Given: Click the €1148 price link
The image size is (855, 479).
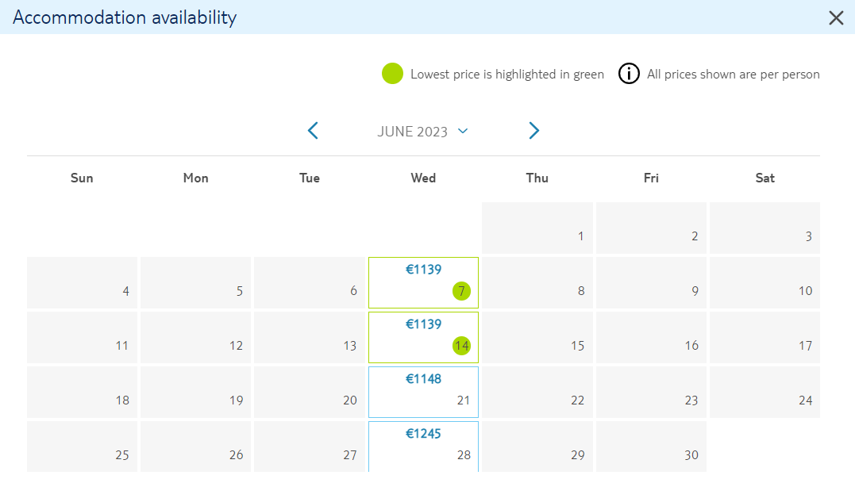Looking at the screenshot, I should tap(423, 379).
